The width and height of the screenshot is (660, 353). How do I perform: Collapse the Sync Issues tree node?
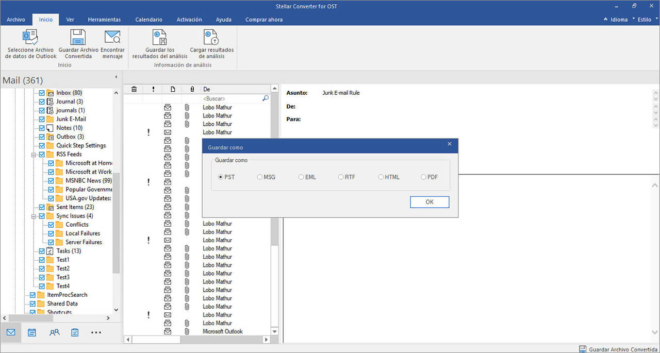(34, 216)
